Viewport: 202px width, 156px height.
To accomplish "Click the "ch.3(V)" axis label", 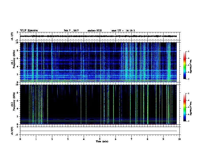I will click(x=12, y=131).
